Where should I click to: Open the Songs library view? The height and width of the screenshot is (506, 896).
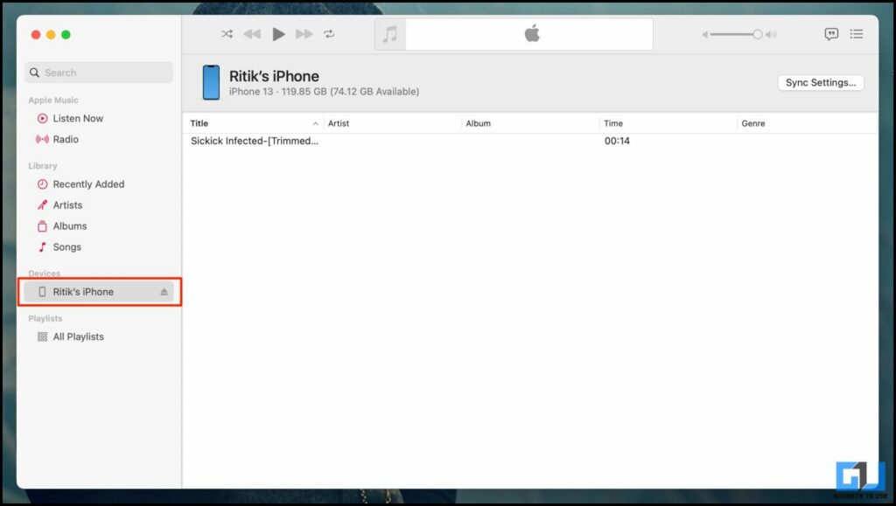[x=67, y=247]
